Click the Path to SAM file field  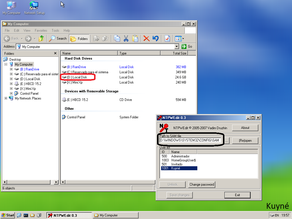click(190, 140)
